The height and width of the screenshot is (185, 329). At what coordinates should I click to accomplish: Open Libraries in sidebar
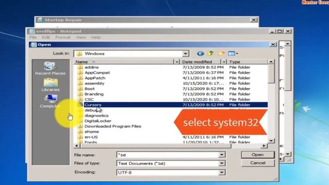point(50,85)
